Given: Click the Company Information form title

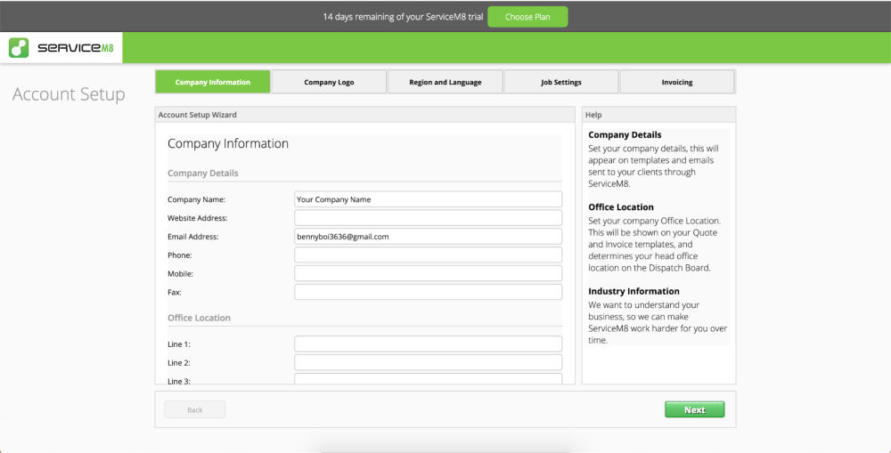Looking at the screenshot, I should (x=228, y=143).
